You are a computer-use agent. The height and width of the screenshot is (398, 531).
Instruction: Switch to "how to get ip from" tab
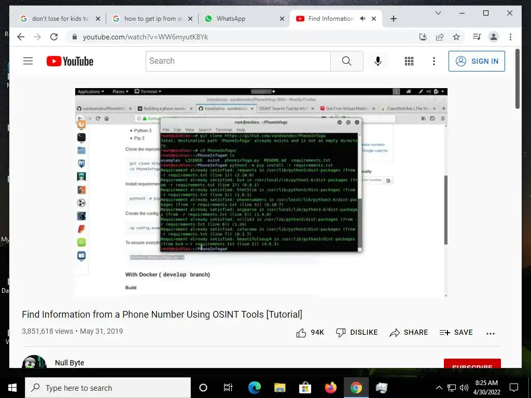click(153, 19)
